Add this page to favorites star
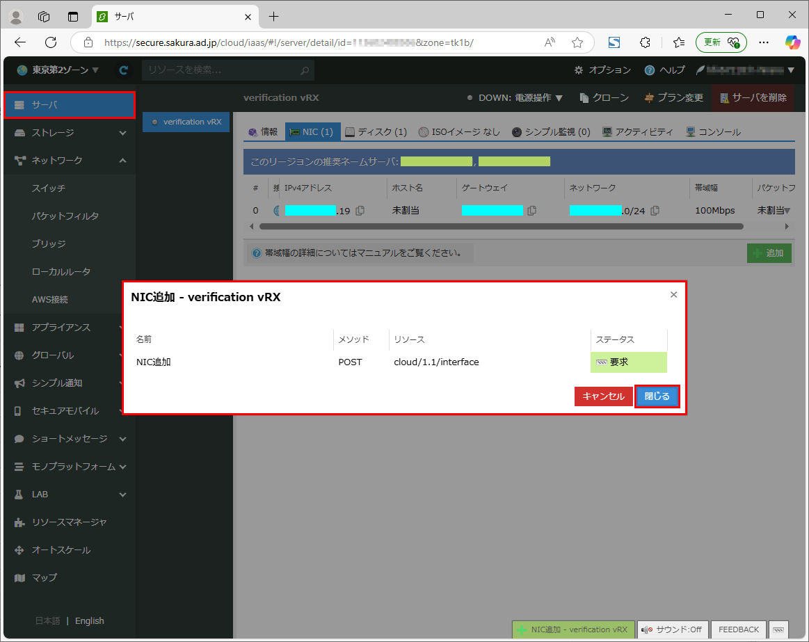 point(577,42)
